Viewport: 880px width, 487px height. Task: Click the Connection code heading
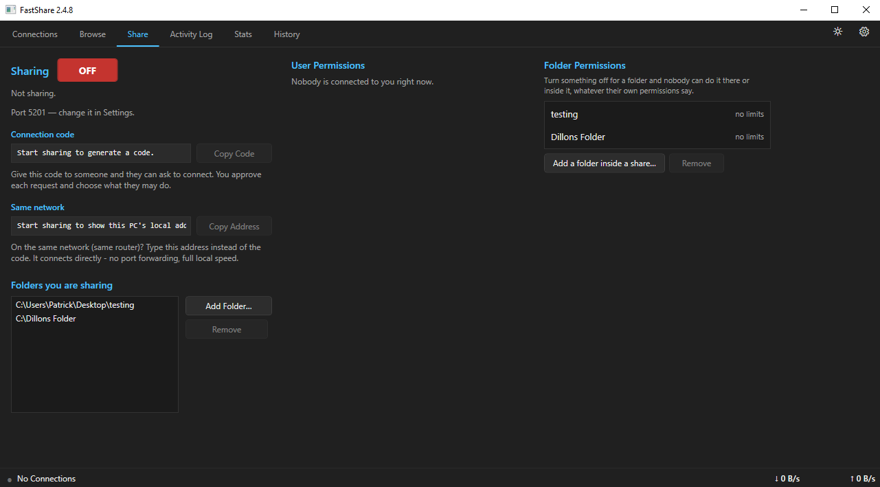pos(43,135)
